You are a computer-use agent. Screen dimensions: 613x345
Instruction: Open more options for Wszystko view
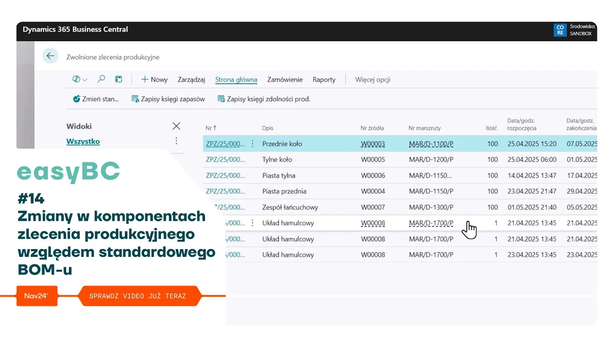pyautogui.click(x=176, y=141)
